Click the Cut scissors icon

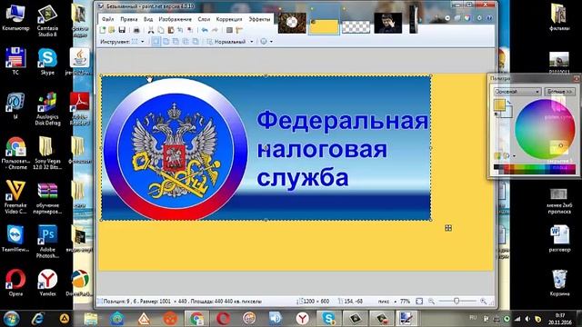pos(151,30)
